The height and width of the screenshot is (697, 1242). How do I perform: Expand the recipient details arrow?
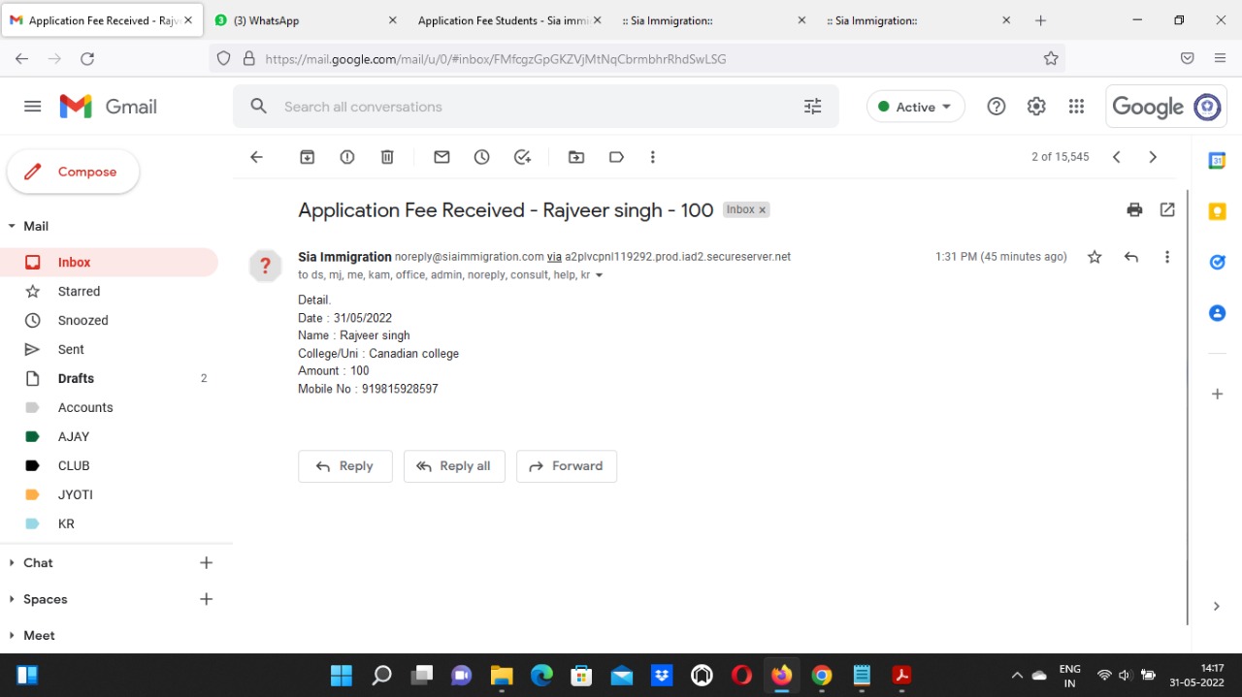tap(599, 276)
